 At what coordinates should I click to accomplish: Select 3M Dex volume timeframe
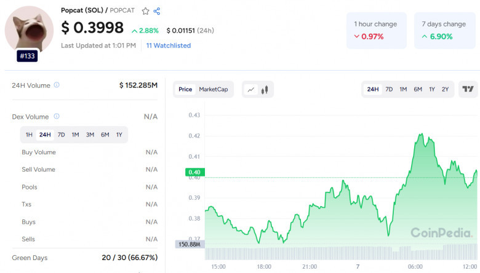click(x=90, y=135)
